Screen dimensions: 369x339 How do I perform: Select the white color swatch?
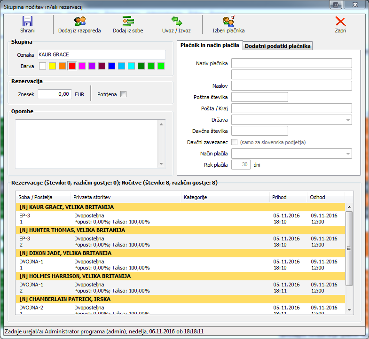coord(42,66)
